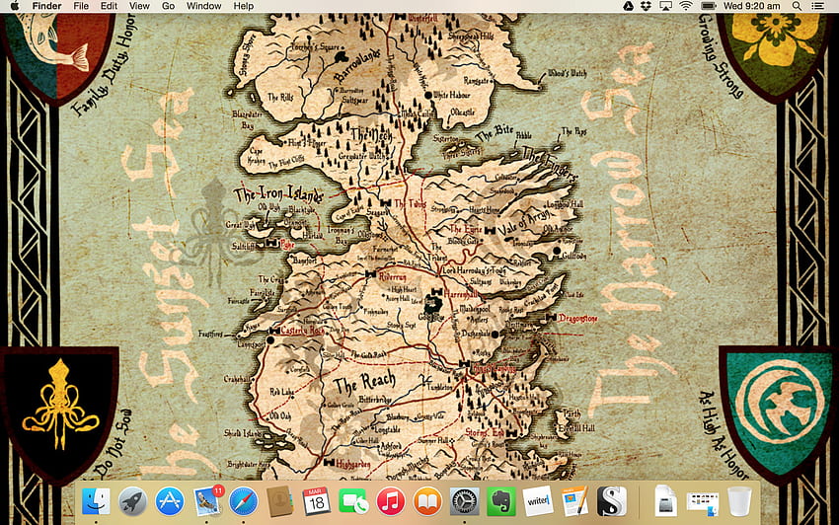Open iBooks orange icon in Dock
Viewport: 839px width, 525px height.
pos(427,502)
